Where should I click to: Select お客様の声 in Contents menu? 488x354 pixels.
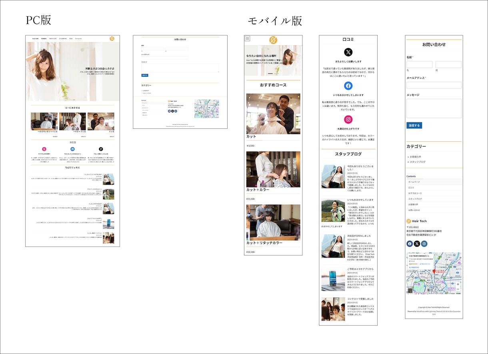(434, 204)
